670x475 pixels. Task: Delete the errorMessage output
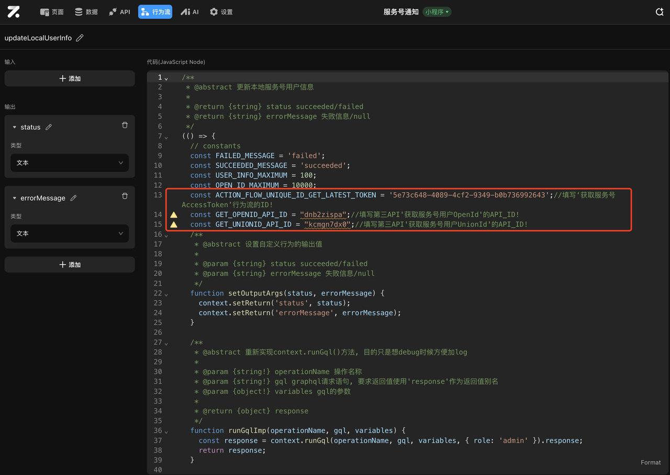pos(125,196)
